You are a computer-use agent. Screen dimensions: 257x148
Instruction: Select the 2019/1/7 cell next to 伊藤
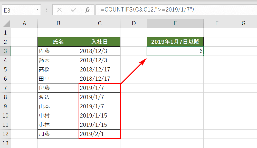point(100,88)
